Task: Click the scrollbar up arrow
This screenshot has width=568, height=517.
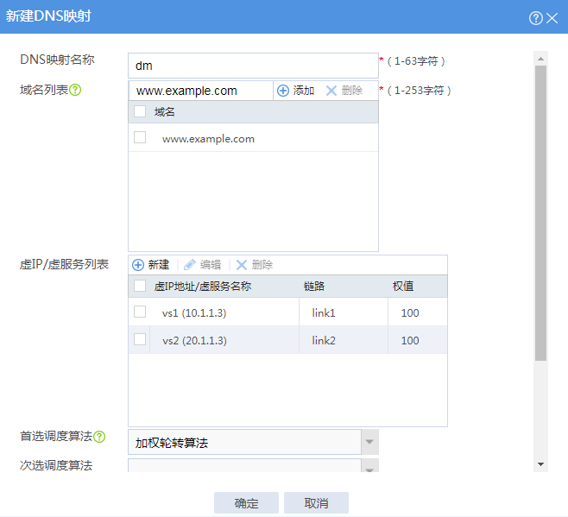Action: pyautogui.click(x=541, y=59)
